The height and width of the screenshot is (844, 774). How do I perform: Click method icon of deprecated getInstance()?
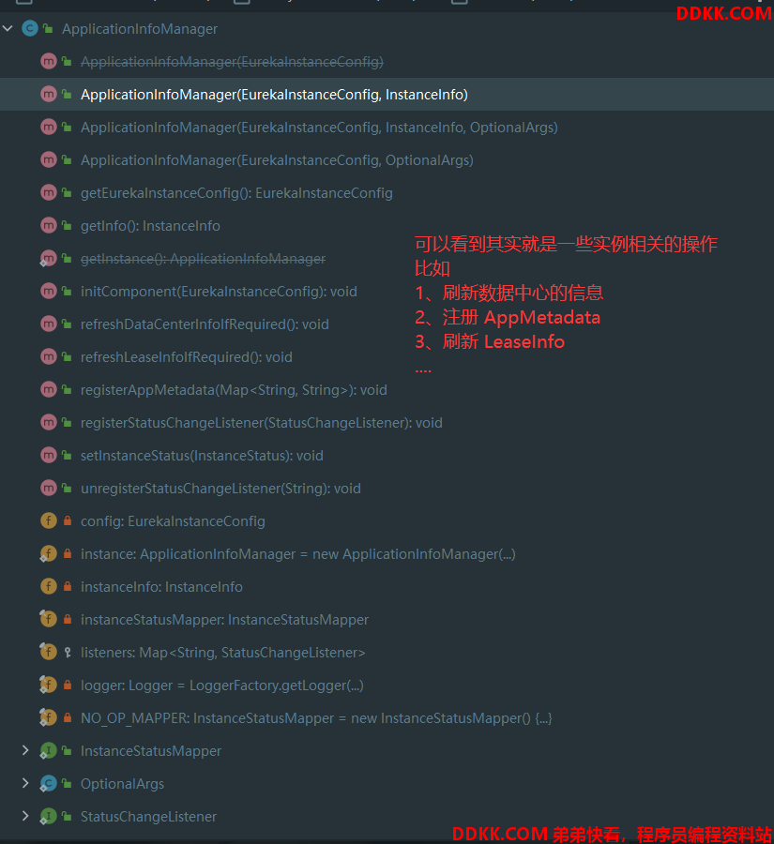(x=49, y=259)
